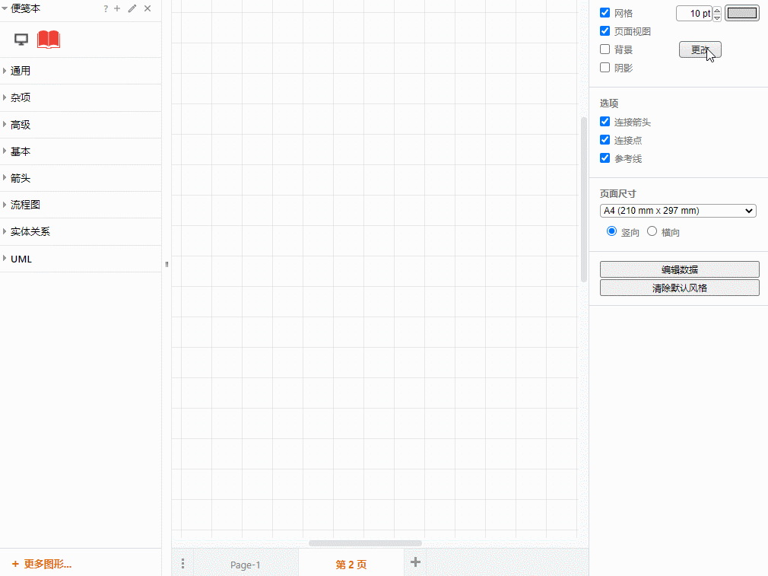Open scratchpad help via the question mark icon
The image size is (768, 576).
coord(105,8)
